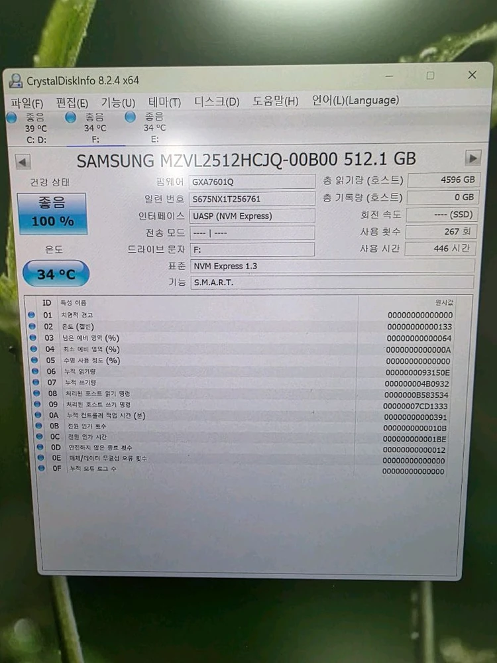Click the ID column header
The height and width of the screenshot is (663, 497).
click(46, 303)
